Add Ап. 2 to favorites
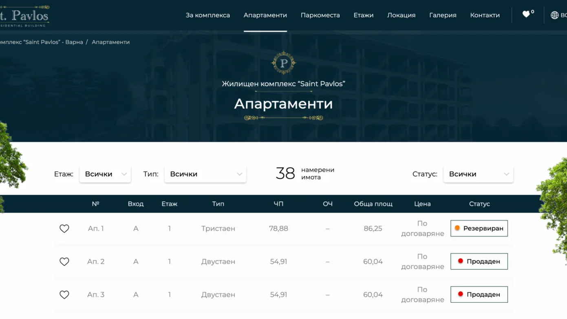This screenshot has height=319, width=567. tap(64, 262)
